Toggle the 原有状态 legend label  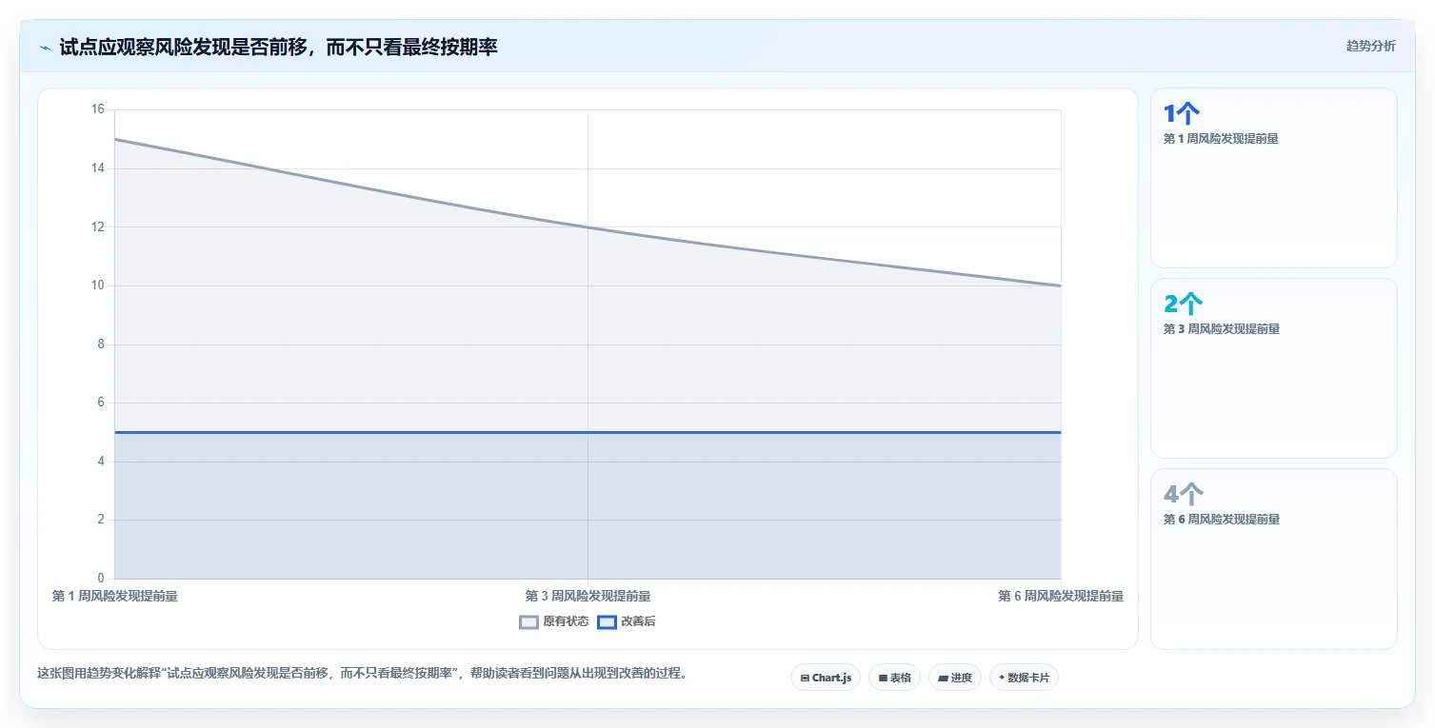click(x=566, y=621)
